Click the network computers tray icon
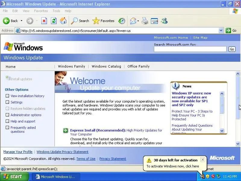This screenshot has height=181, width=241. (x=218, y=176)
